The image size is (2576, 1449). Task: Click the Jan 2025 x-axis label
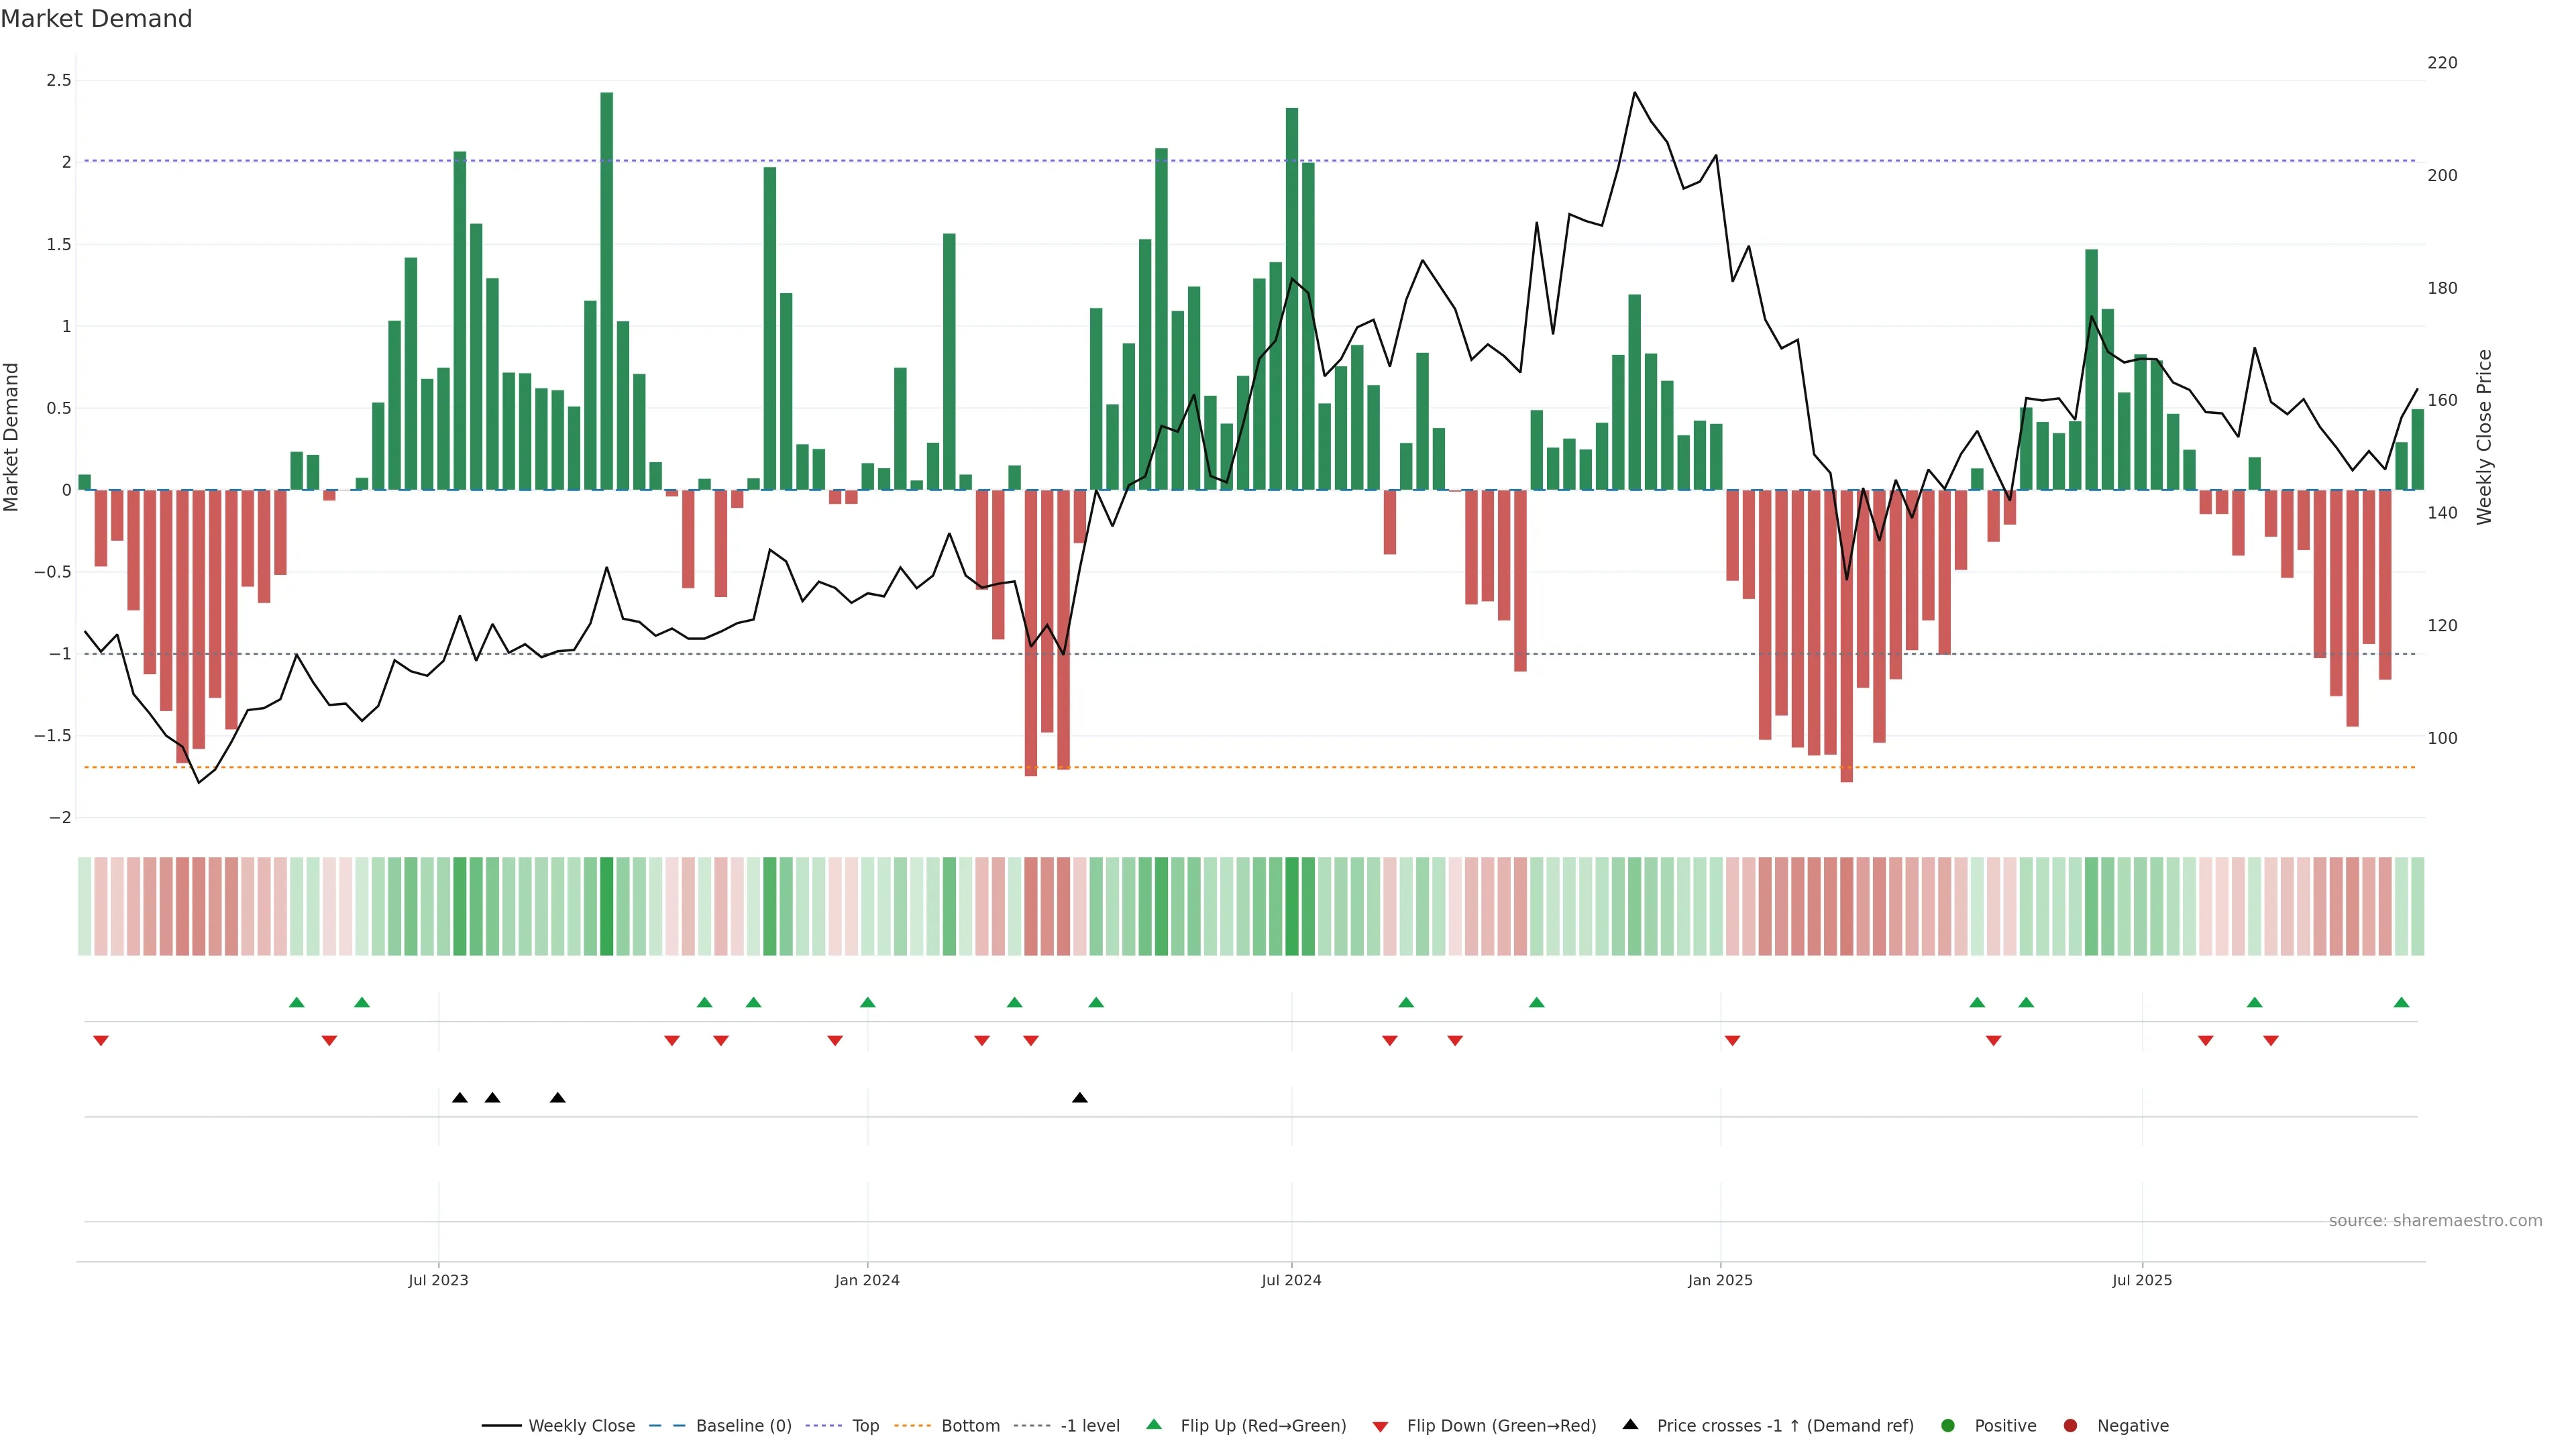point(1720,1280)
